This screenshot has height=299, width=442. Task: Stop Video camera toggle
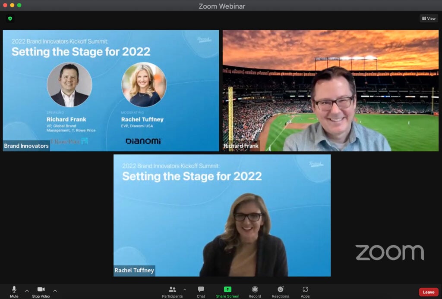[41, 291]
